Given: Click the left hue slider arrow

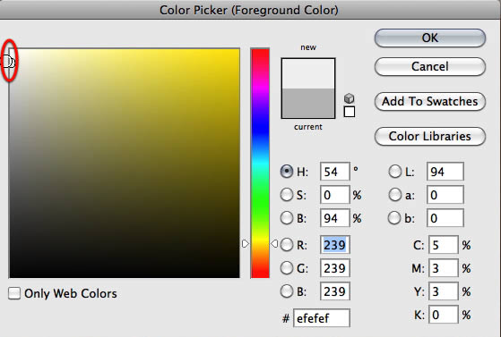Looking at the screenshot, I should 245,244.
